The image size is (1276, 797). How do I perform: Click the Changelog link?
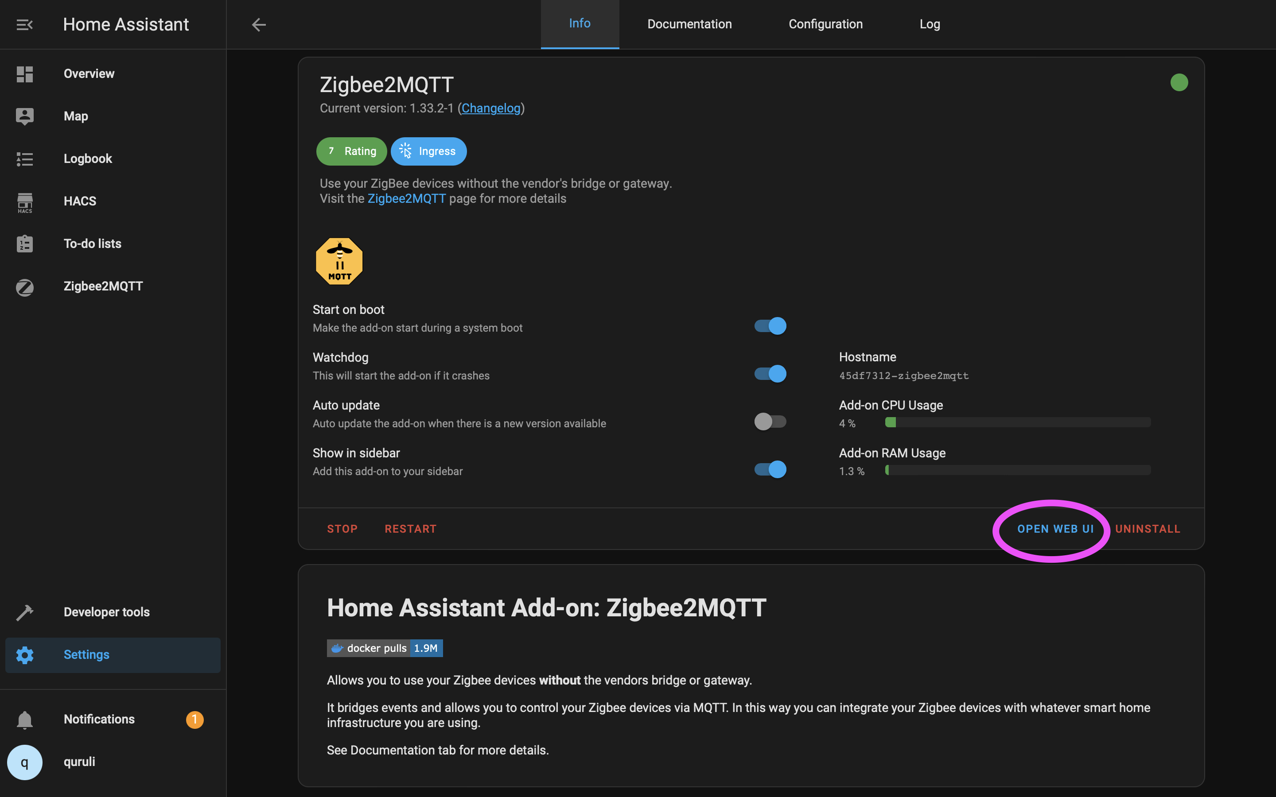point(491,108)
